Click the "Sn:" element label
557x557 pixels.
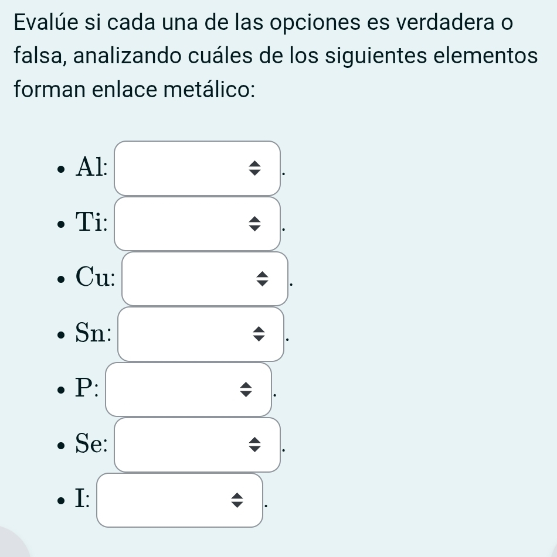93,334
